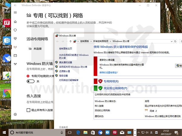182x136 pixels.
Task: Go back in Windows Defender Security Center
Action: tap(15, 5)
